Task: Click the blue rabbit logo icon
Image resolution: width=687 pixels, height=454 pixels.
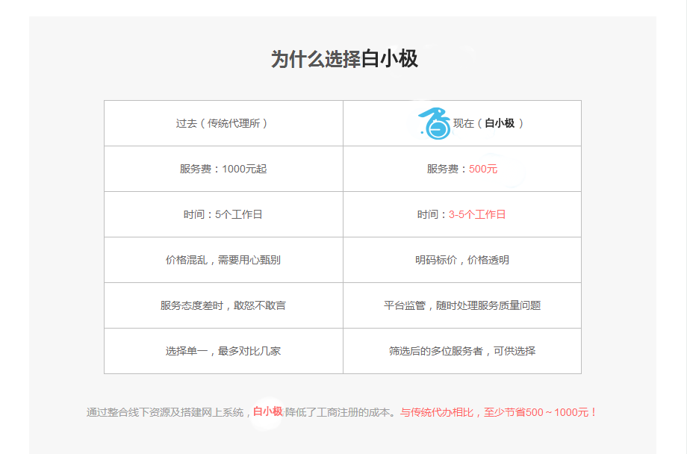Action: tap(435, 123)
